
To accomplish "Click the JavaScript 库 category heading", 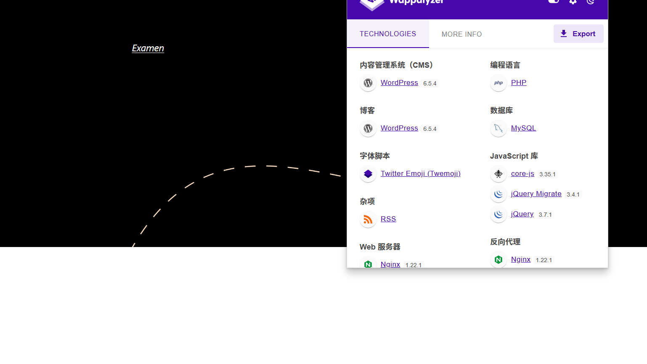I will pos(514,156).
